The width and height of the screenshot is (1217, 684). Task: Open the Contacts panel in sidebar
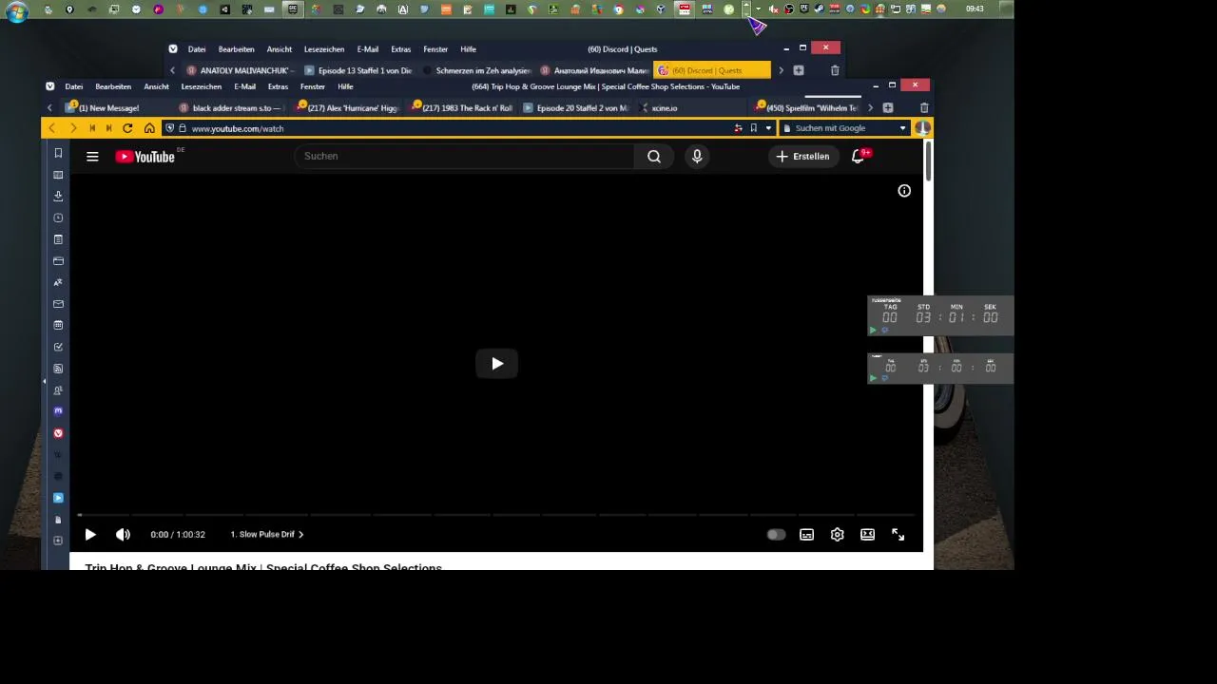click(58, 390)
